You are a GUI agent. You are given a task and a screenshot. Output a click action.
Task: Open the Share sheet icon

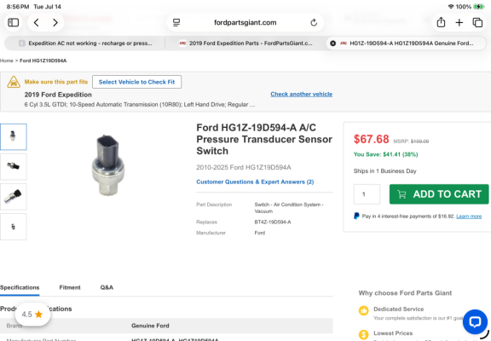pyautogui.click(x=441, y=22)
